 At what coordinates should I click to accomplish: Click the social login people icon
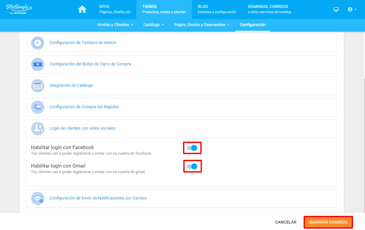(x=38, y=128)
